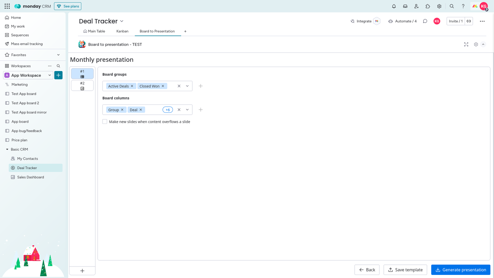The height and width of the screenshot is (278, 494).
Task: Enter fullscreen for the board view
Action: pyautogui.click(x=466, y=44)
